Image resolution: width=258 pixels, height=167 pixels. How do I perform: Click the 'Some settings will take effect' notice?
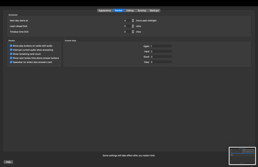pyautogui.click(x=129, y=155)
